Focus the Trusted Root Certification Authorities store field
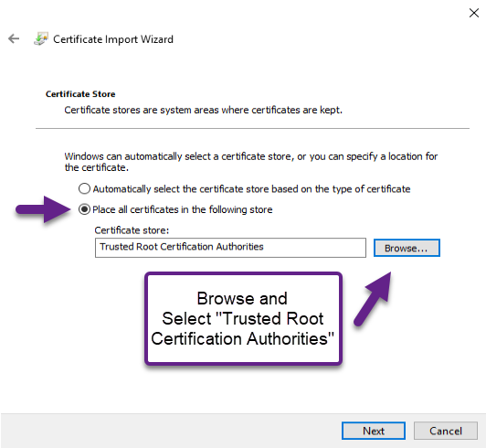This screenshot has width=486, height=448. pos(230,248)
